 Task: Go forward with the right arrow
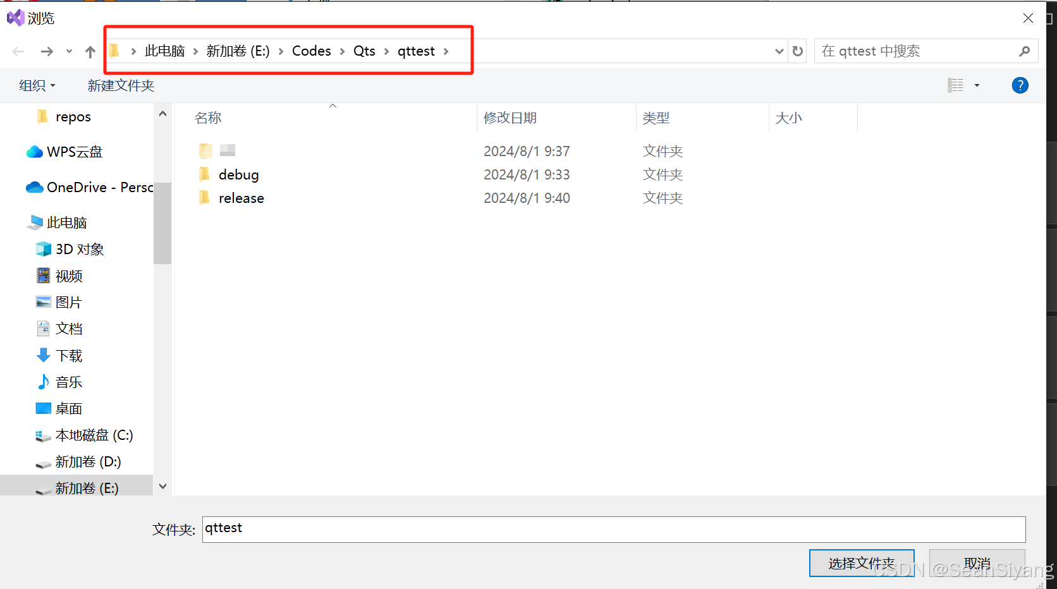point(47,51)
